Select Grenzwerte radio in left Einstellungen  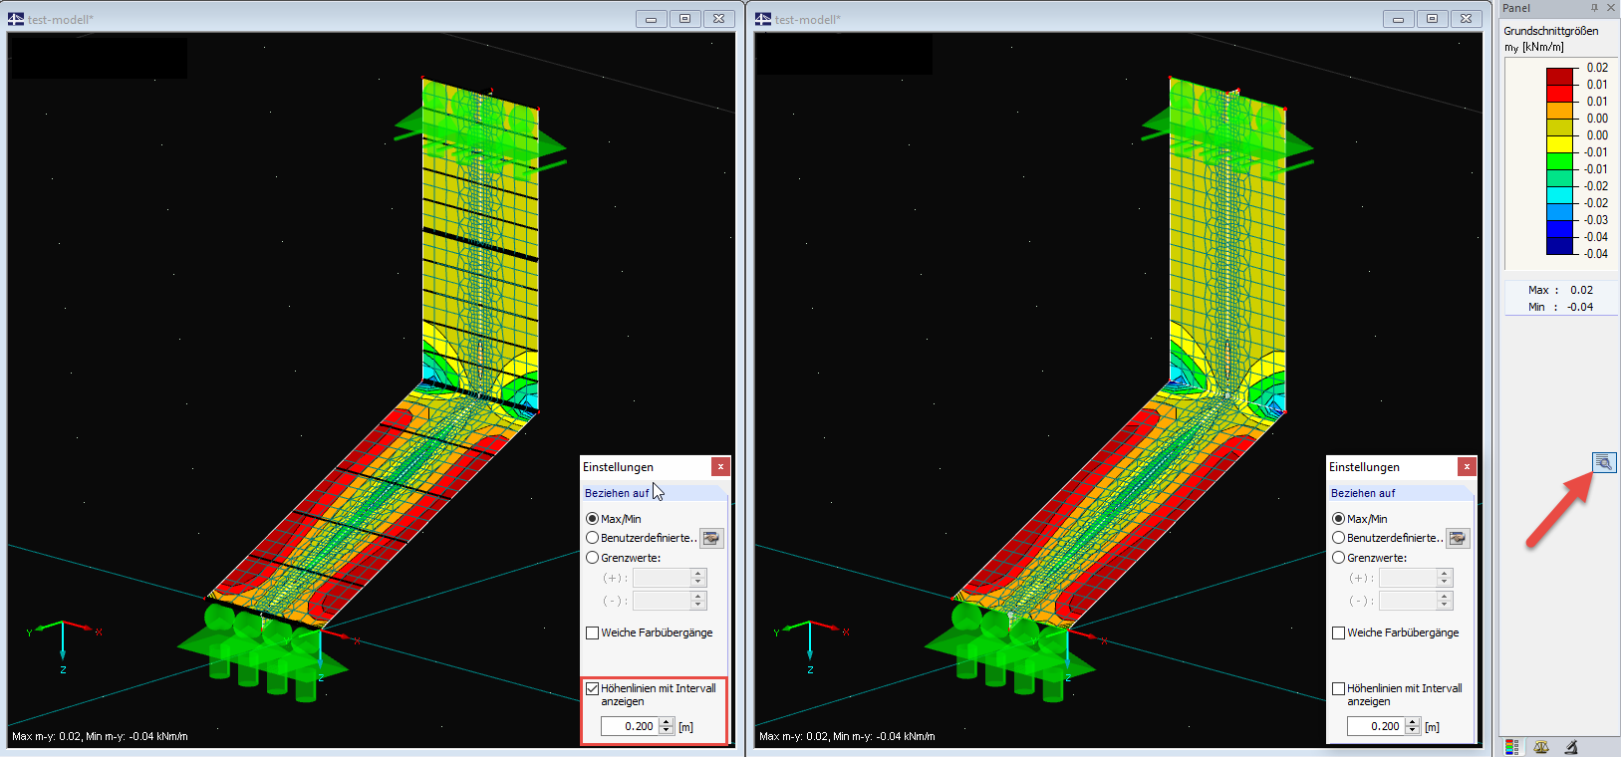(x=592, y=558)
